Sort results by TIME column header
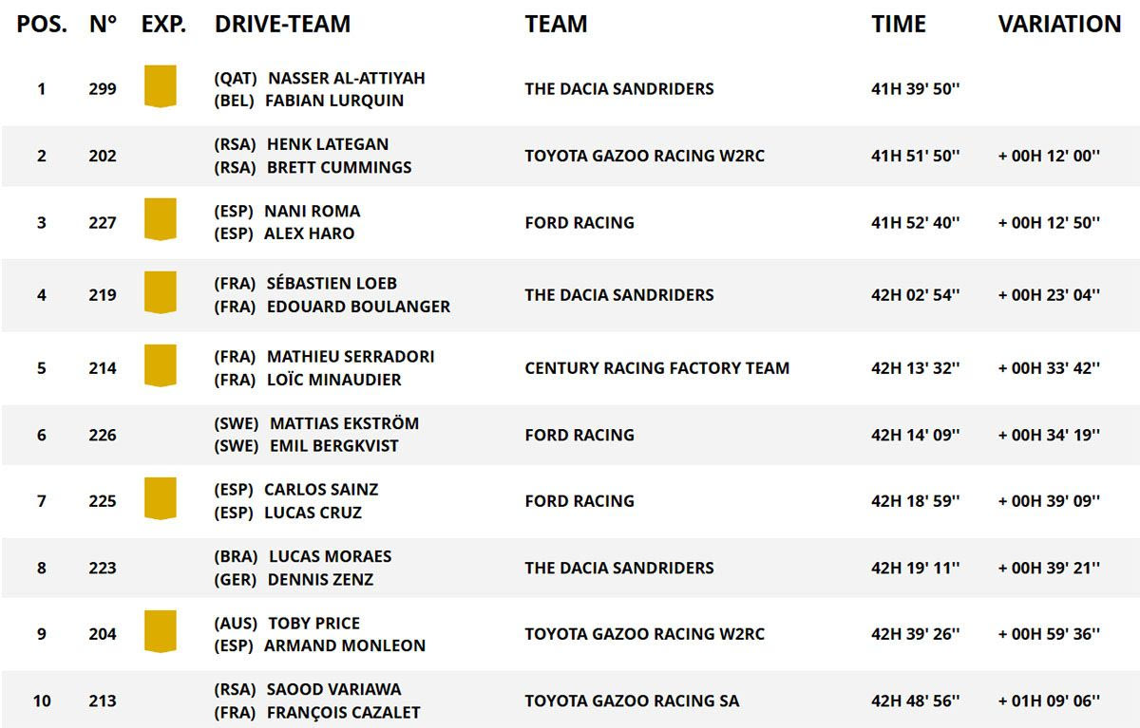 coord(898,25)
